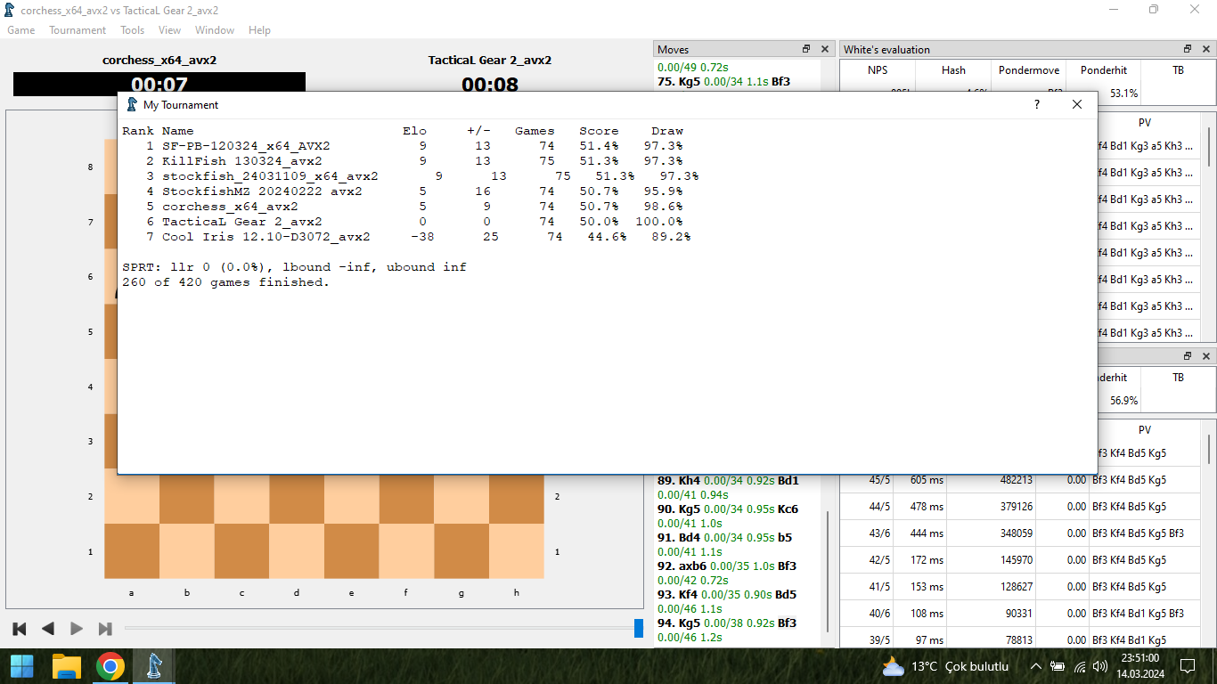
Task: Select evaluation row with depth 43/6
Action: (x=1021, y=533)
